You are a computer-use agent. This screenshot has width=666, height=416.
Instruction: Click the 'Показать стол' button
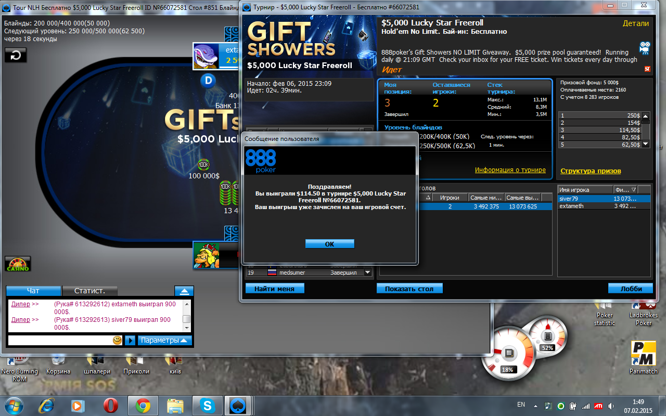click(409, 288)
